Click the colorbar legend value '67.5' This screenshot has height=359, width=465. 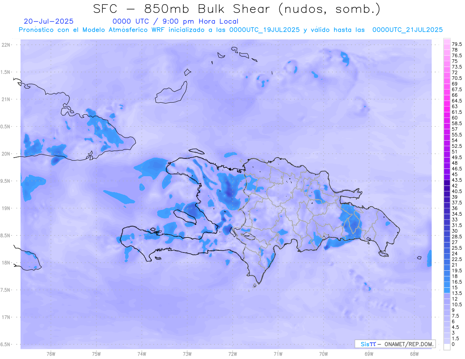457,89
